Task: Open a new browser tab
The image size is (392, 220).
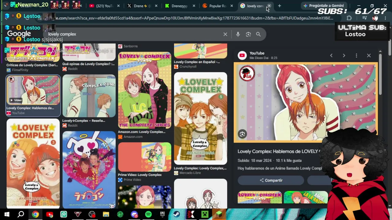Action: pos(279,6)
